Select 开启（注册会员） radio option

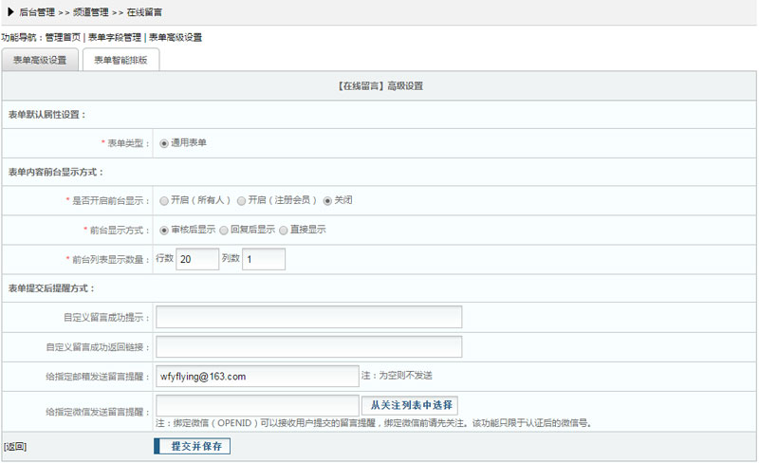click(x=242, y=201)
